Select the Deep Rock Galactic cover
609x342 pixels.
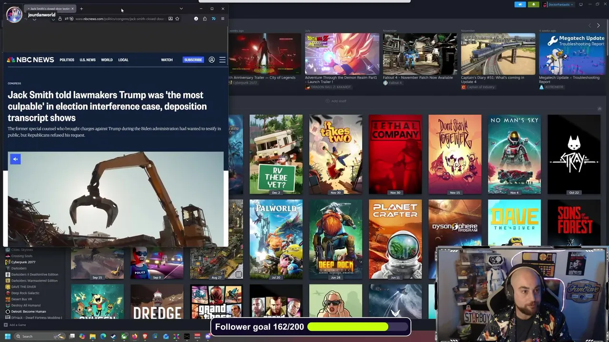click(x=335, y=239)
